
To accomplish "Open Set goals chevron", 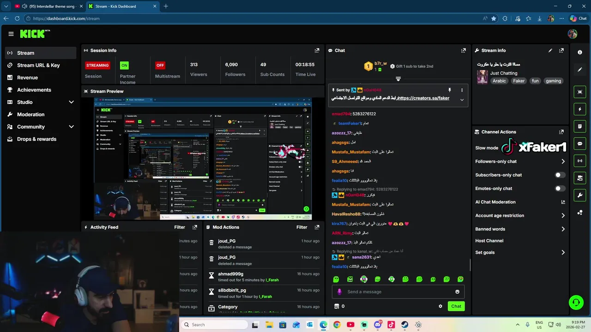I will [563, 252].
